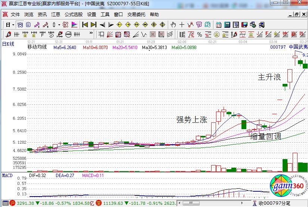Expand the toolbar overflow chevron
Image resolution: width=308 pixels, height=207 pixels.
[x=91, y=34]
